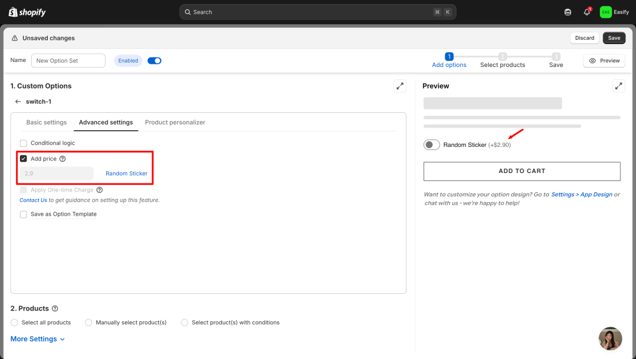
Task: Open the Sidekick assistant icon in top bar
Action: coord(568,12)
